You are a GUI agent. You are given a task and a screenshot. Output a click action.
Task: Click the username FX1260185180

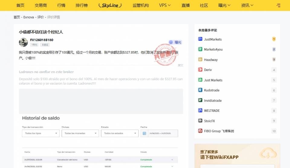(x=42, y=40)
